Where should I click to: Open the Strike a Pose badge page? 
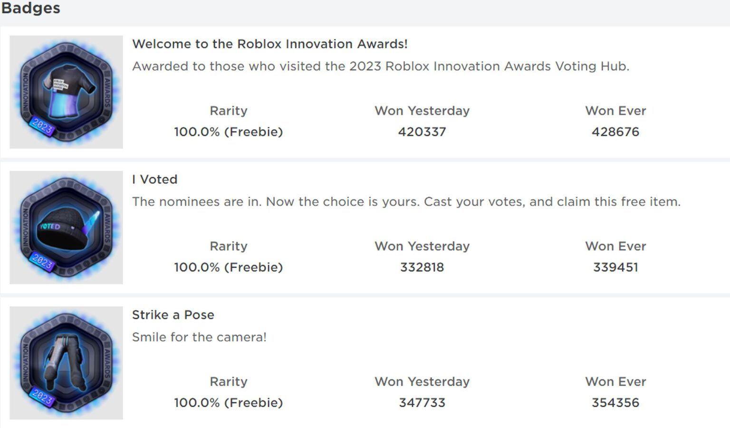point(173,314)
